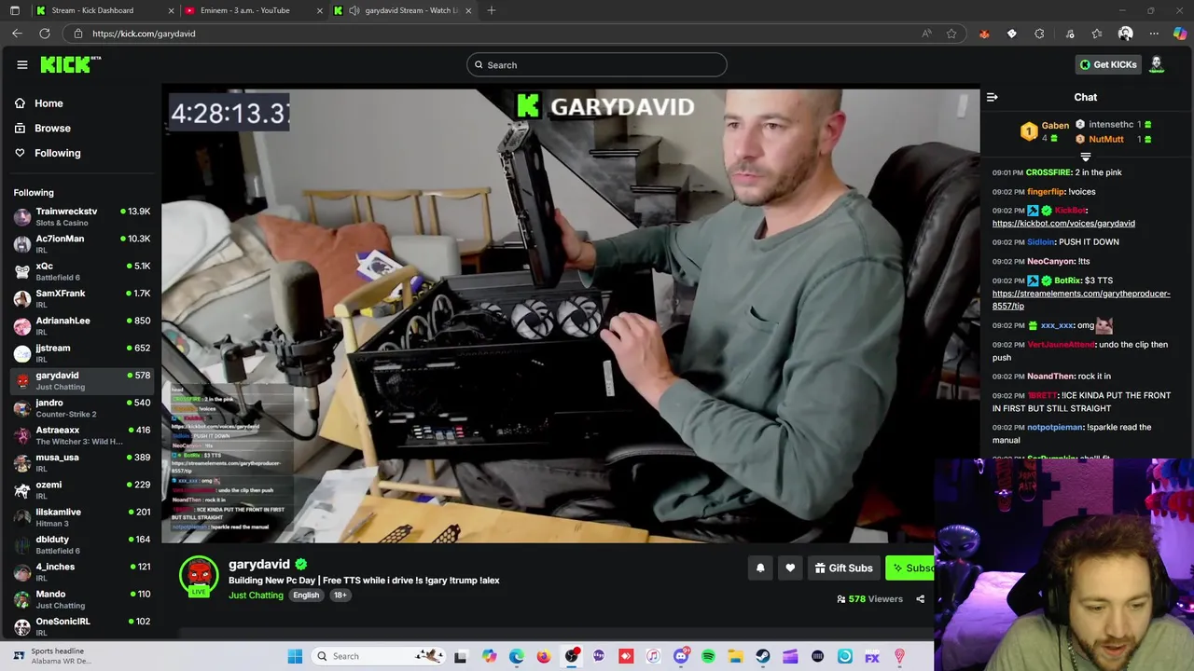This screenshot has width=1194, height=671.
Task: Open the Windows Start menu
Action: click(x=295, y=656)
